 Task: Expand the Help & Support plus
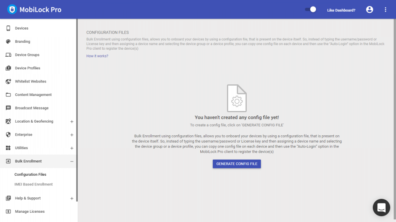[x=72, y=198]
